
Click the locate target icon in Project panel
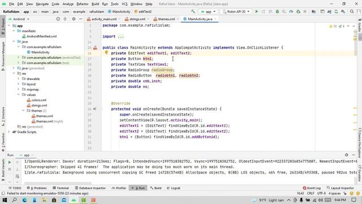(58, 19)
